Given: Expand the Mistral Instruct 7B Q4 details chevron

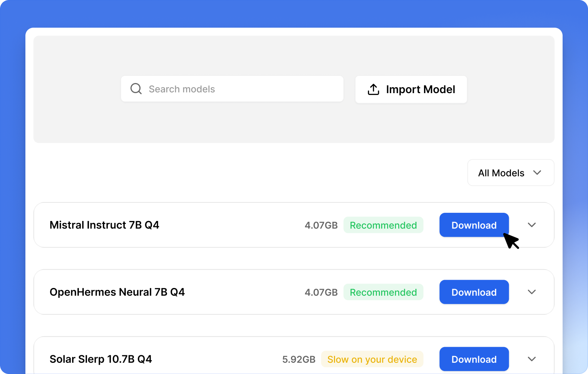Looking at the screenshot, I should pyautogui.click(x=532, y=225).
